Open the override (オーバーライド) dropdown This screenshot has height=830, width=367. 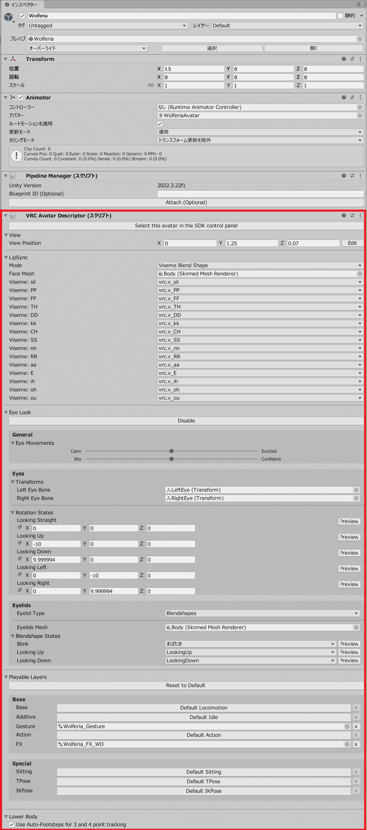[x=87, y=48]
